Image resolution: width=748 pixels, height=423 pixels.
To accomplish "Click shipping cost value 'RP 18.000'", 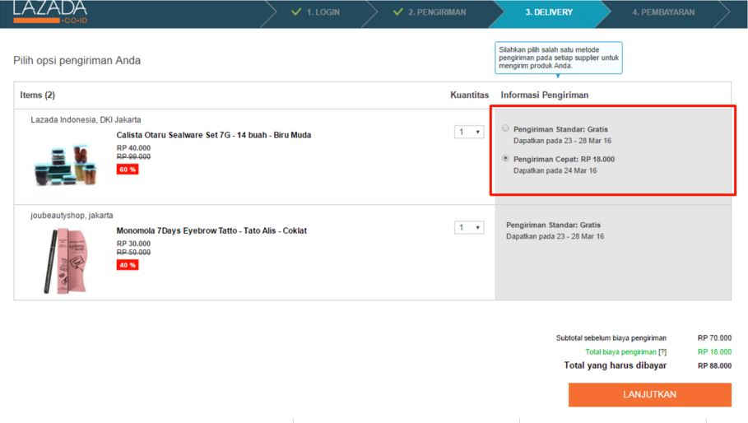I will tap(714, 352).
